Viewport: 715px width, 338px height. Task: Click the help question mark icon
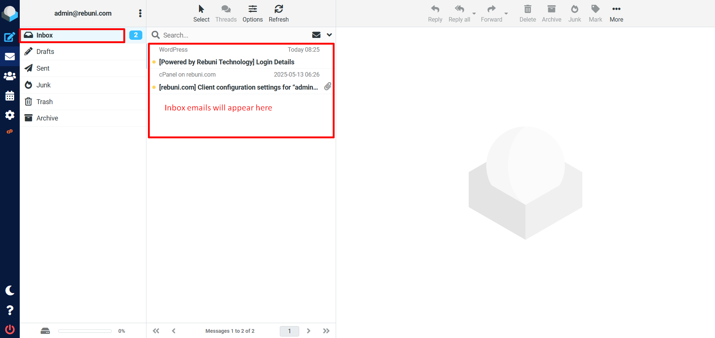10,310
